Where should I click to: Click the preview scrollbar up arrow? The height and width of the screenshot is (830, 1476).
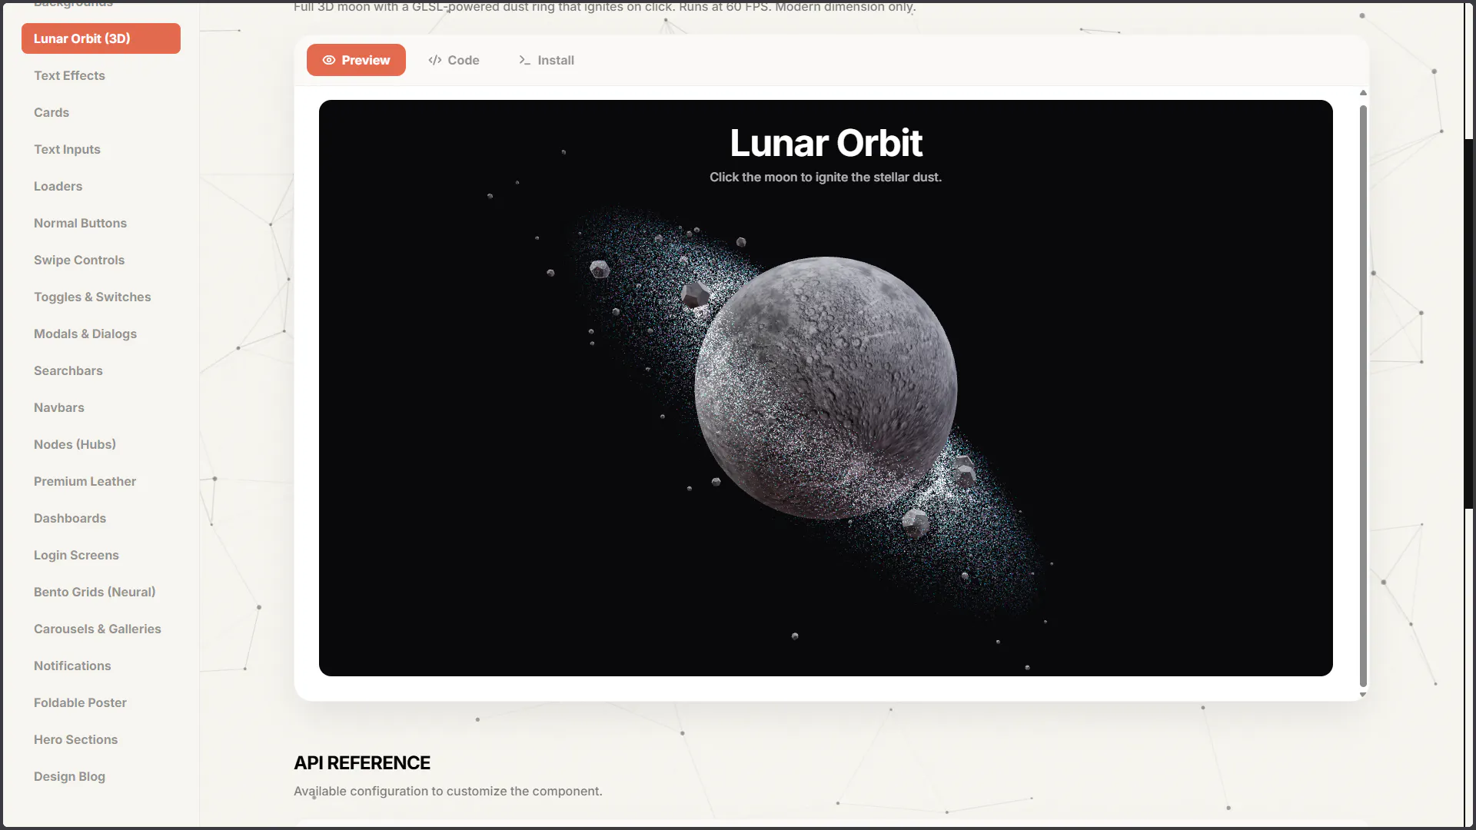click(1363, 93)
